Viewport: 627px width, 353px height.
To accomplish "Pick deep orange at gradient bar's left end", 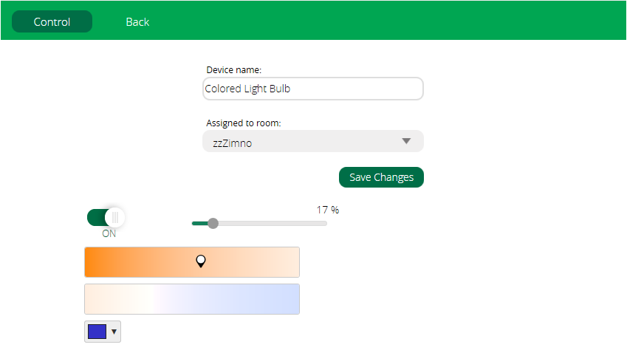I will pos(90,262).
